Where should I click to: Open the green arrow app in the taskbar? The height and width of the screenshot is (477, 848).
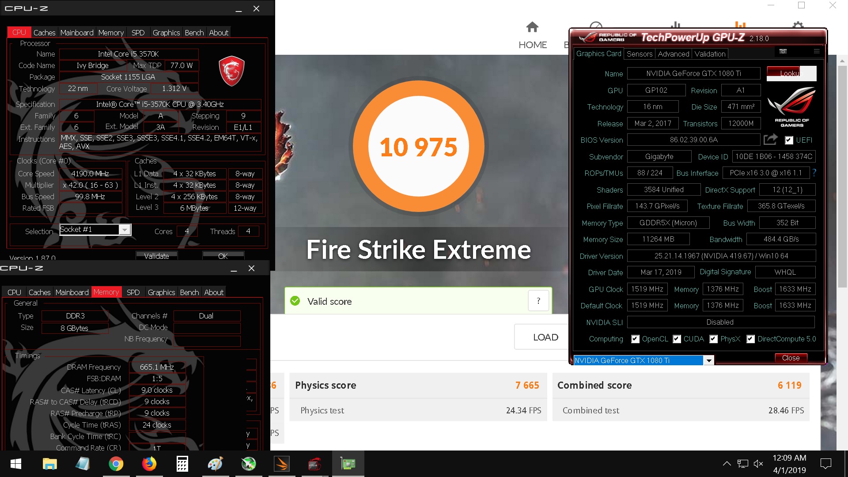[x=249, y=464]
